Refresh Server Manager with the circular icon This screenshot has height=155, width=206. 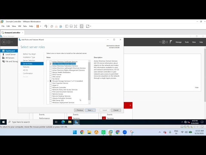[164, 42]
